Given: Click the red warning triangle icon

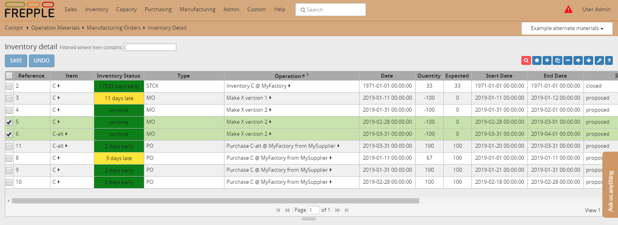Looking at the screenshot, I should (x=568, y=10).
